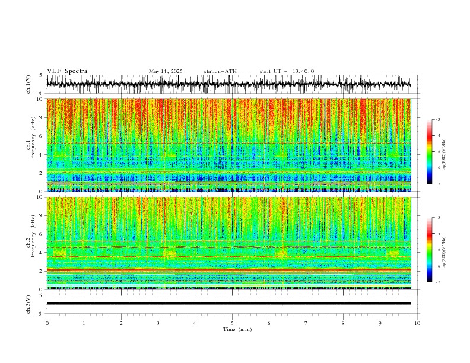Click time axis tick label "2"
Screen dimensions: 470x363
(x=121, y=323)
